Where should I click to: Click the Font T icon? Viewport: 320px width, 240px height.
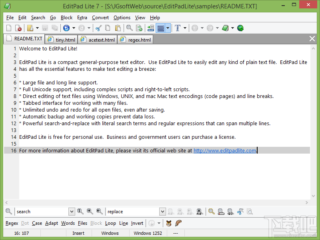coord(178,28)
